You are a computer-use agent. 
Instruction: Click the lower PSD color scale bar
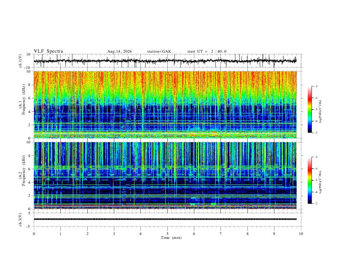pyautogui.click(x=309, y=180)
